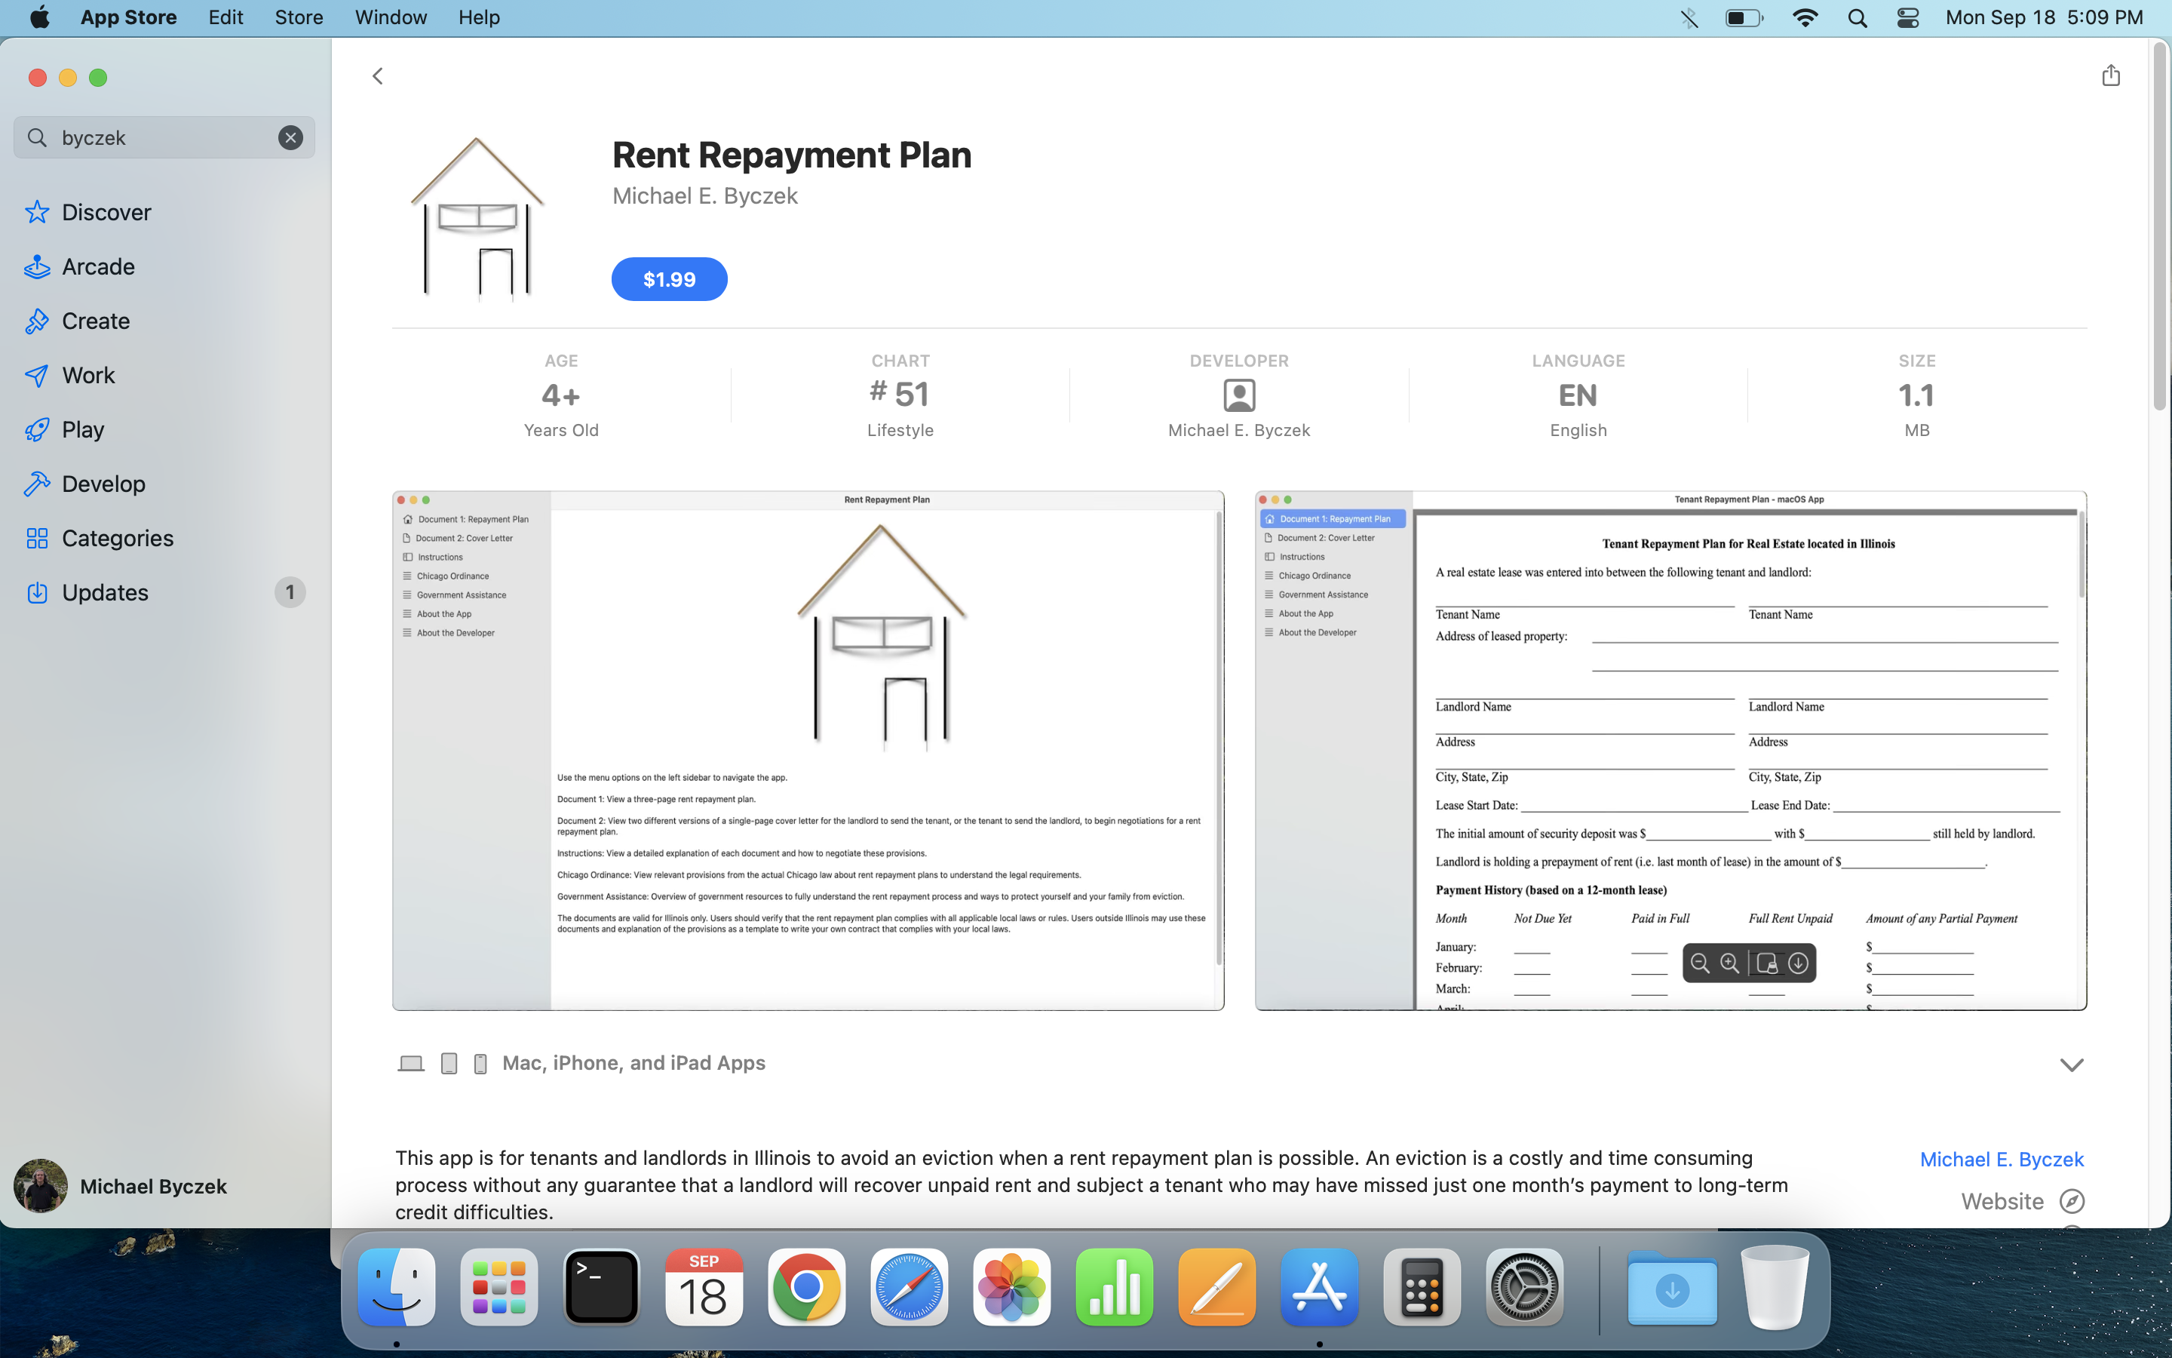The height and width of the screenshot is (1358, 2172).
Task: Open the first screenshot with house logo
Action: coord(808,751)
